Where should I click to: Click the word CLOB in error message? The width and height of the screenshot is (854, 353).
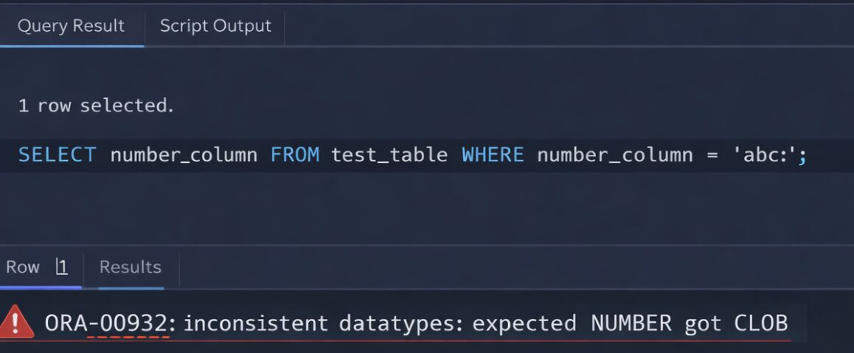click(761, 323)
